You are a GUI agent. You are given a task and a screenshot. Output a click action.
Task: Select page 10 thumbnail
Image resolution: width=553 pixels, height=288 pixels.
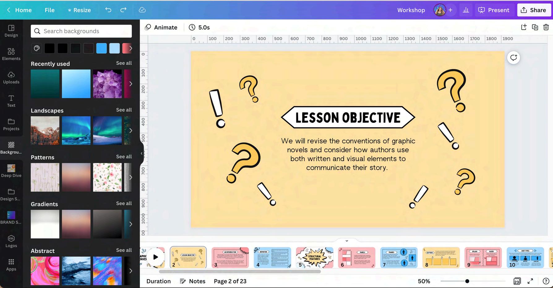[525, 257]
